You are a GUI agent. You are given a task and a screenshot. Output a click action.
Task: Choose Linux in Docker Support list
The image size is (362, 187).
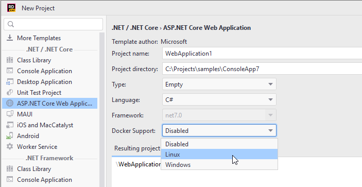(219, 154)
